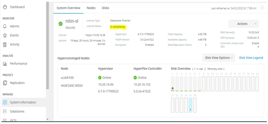The width and height of the screenshot is (268, 124).
Task: Select disk slot 1 in Disk Overview
Action: 173,84
